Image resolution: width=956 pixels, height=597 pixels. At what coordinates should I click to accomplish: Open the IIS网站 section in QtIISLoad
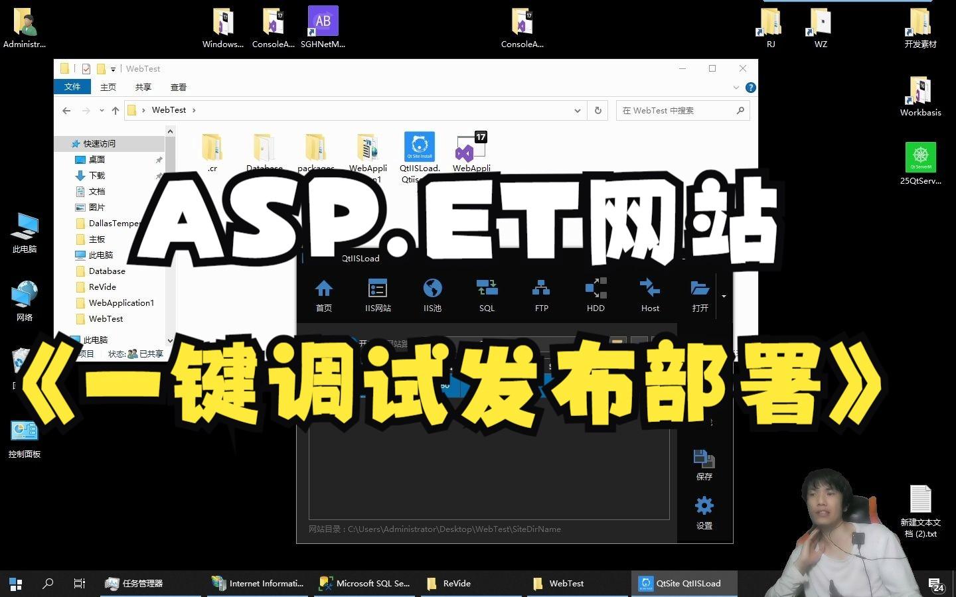pyautogui.click(x=378, y=295)
